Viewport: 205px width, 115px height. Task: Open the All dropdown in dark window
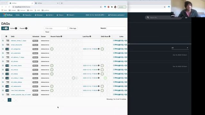point(180,48)
